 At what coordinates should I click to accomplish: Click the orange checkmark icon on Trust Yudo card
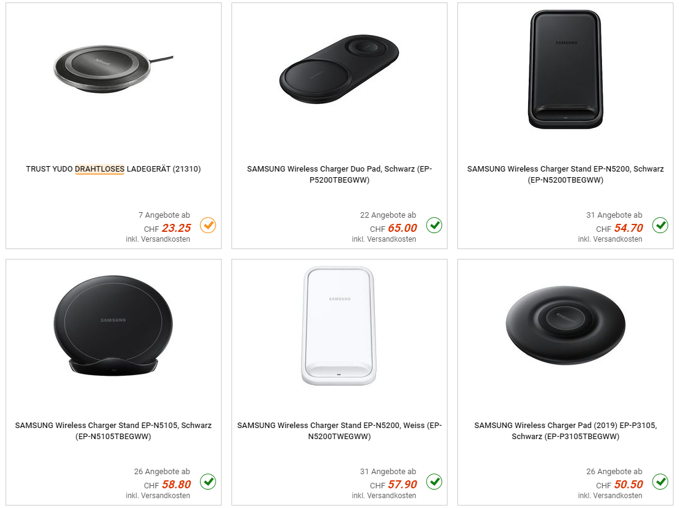208,226
